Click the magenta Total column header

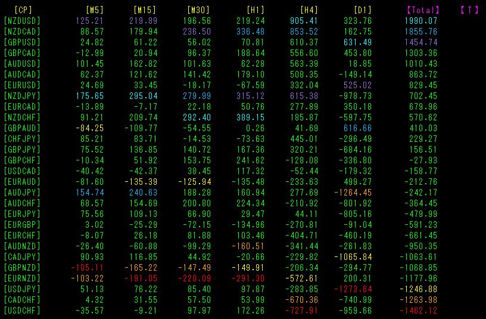pos(423,10)
